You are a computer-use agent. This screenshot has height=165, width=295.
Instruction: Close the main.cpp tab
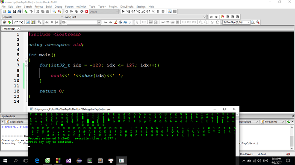tap(18, 29)
